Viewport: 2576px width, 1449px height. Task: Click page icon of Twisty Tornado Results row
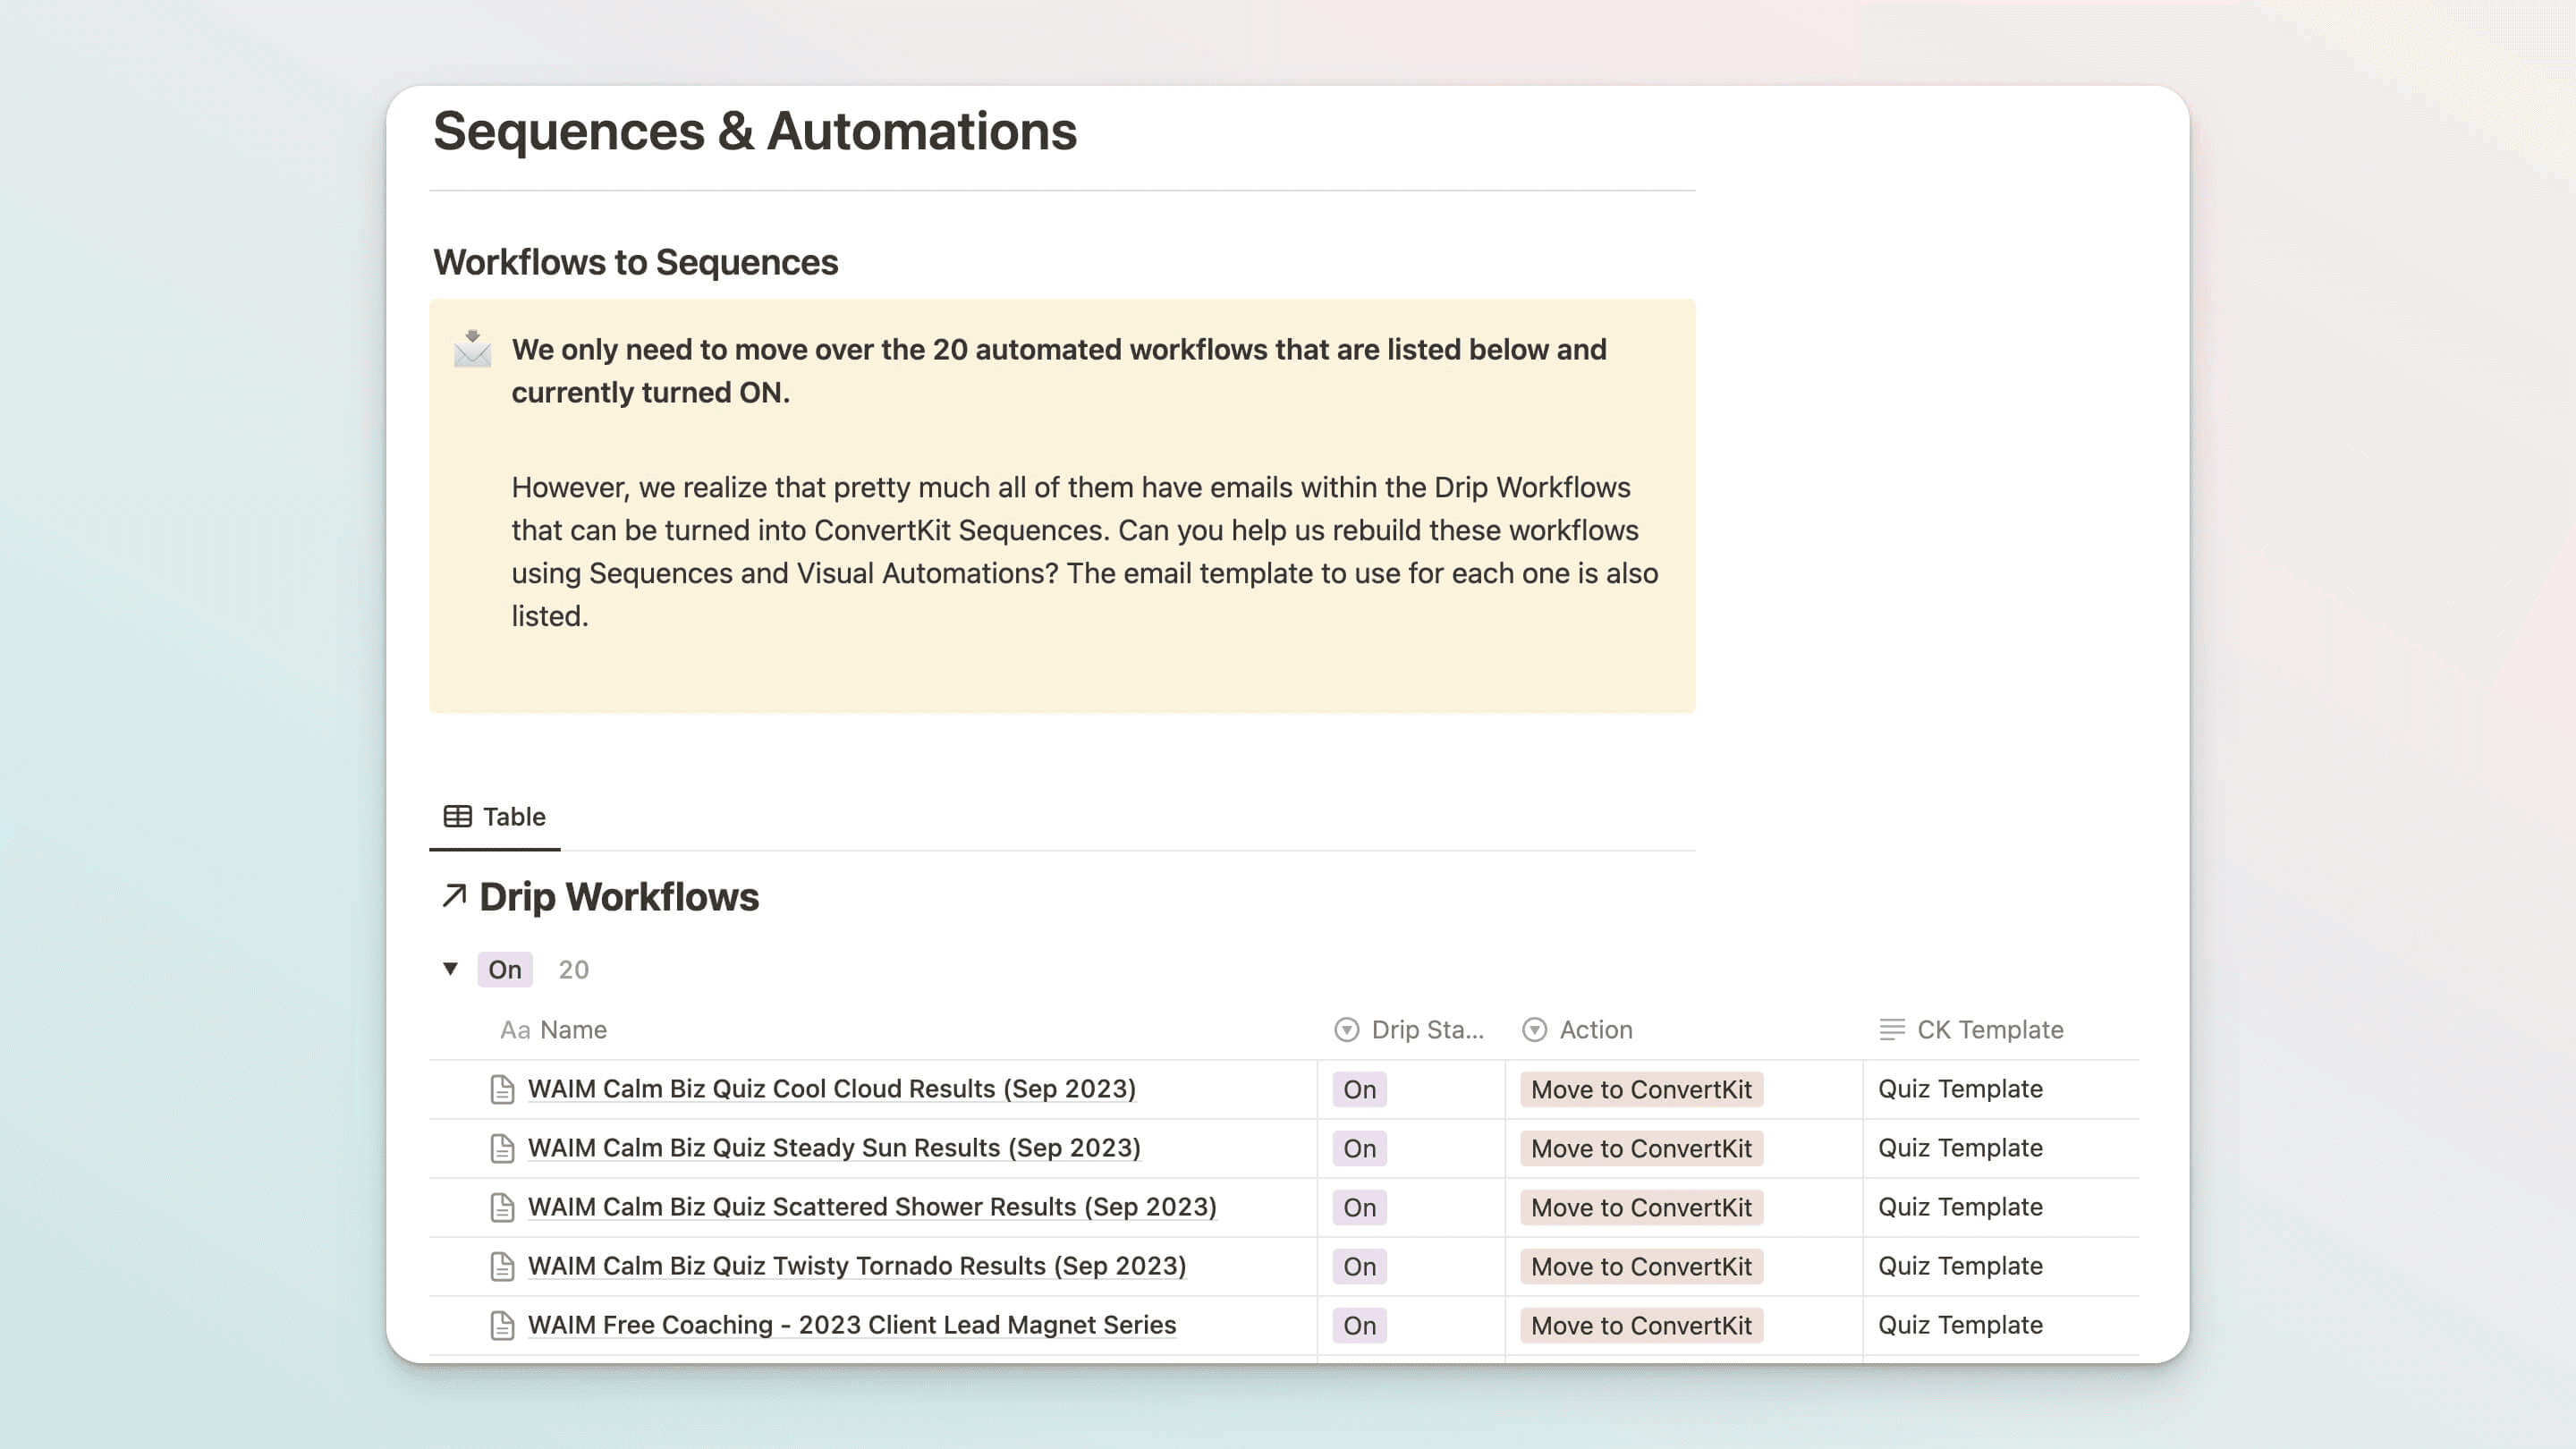point(502,1266)
